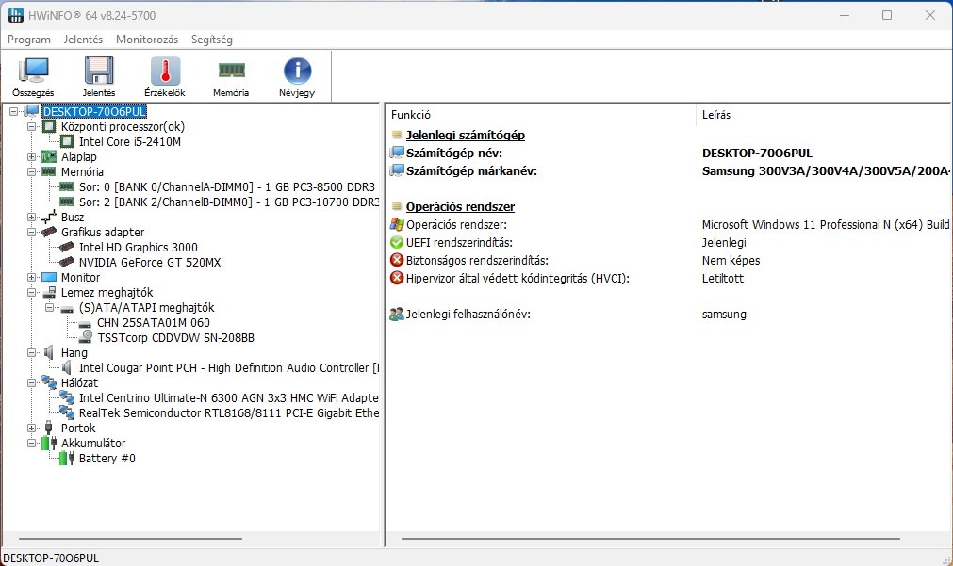Click the Jelentés floppy disk toolbar icon
Viewport: 953px width, 566px height.
(98, 71)
